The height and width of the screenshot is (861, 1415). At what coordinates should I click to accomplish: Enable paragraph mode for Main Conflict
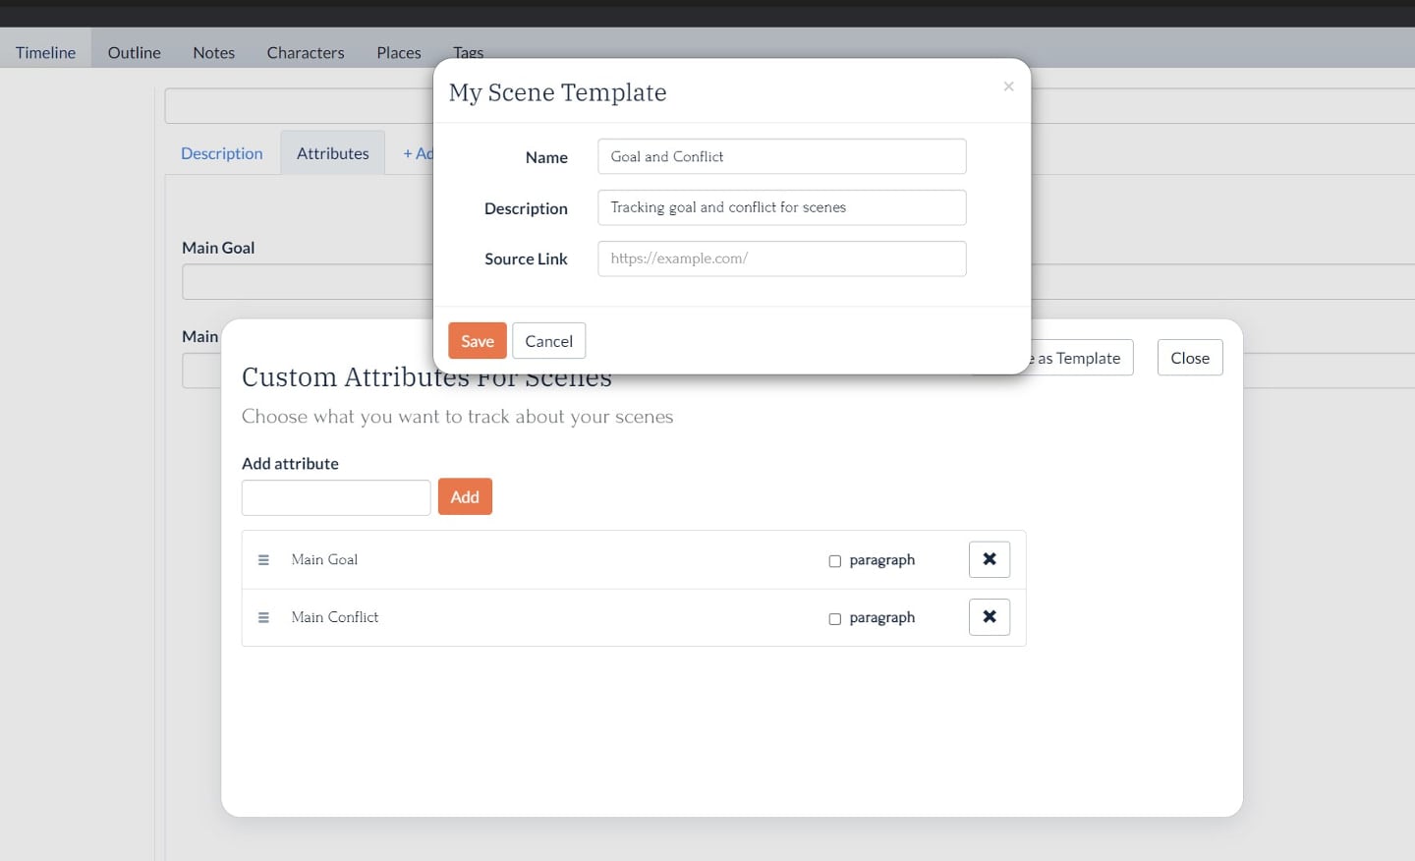(x=834, y=618)
